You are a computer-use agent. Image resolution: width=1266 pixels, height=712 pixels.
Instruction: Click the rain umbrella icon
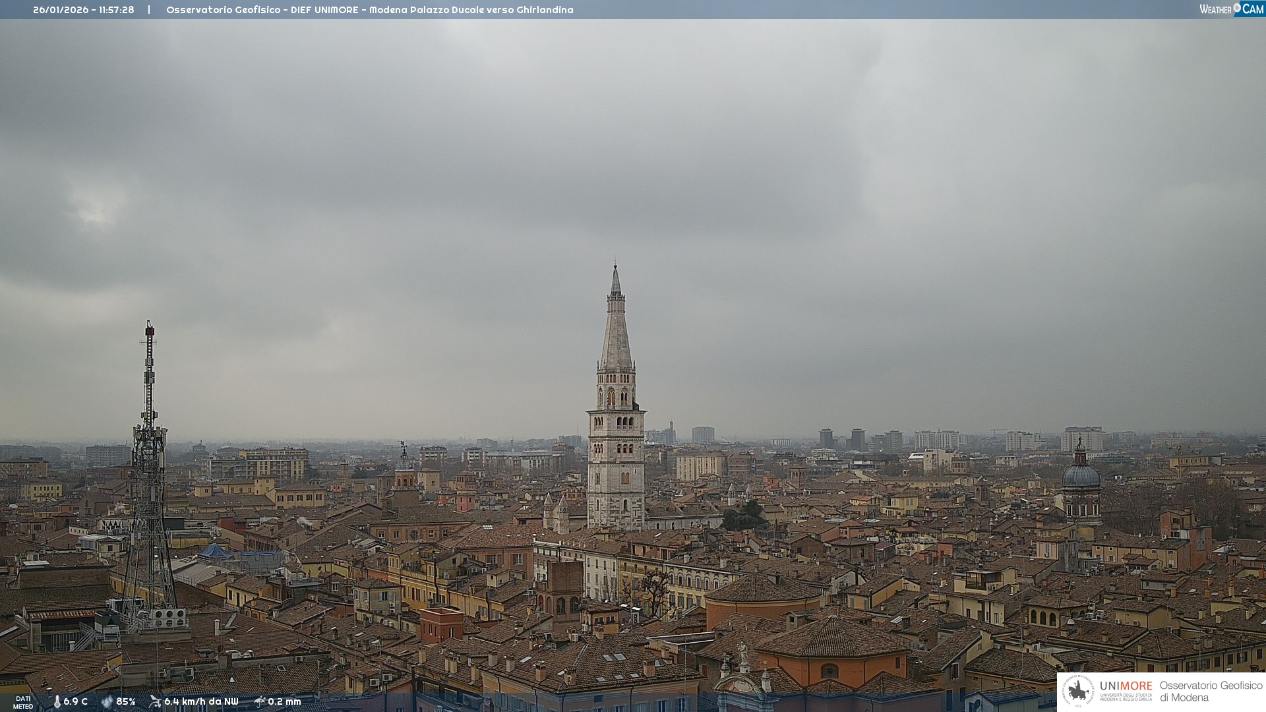pos(259,701)
